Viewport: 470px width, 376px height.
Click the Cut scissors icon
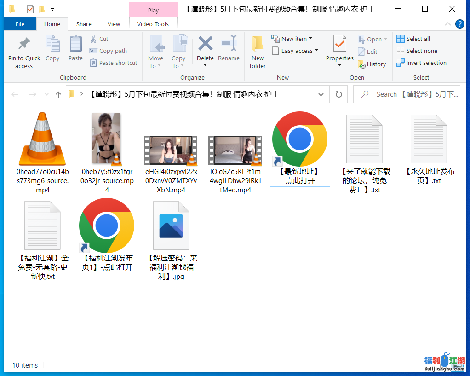click(x=93, y=39)
